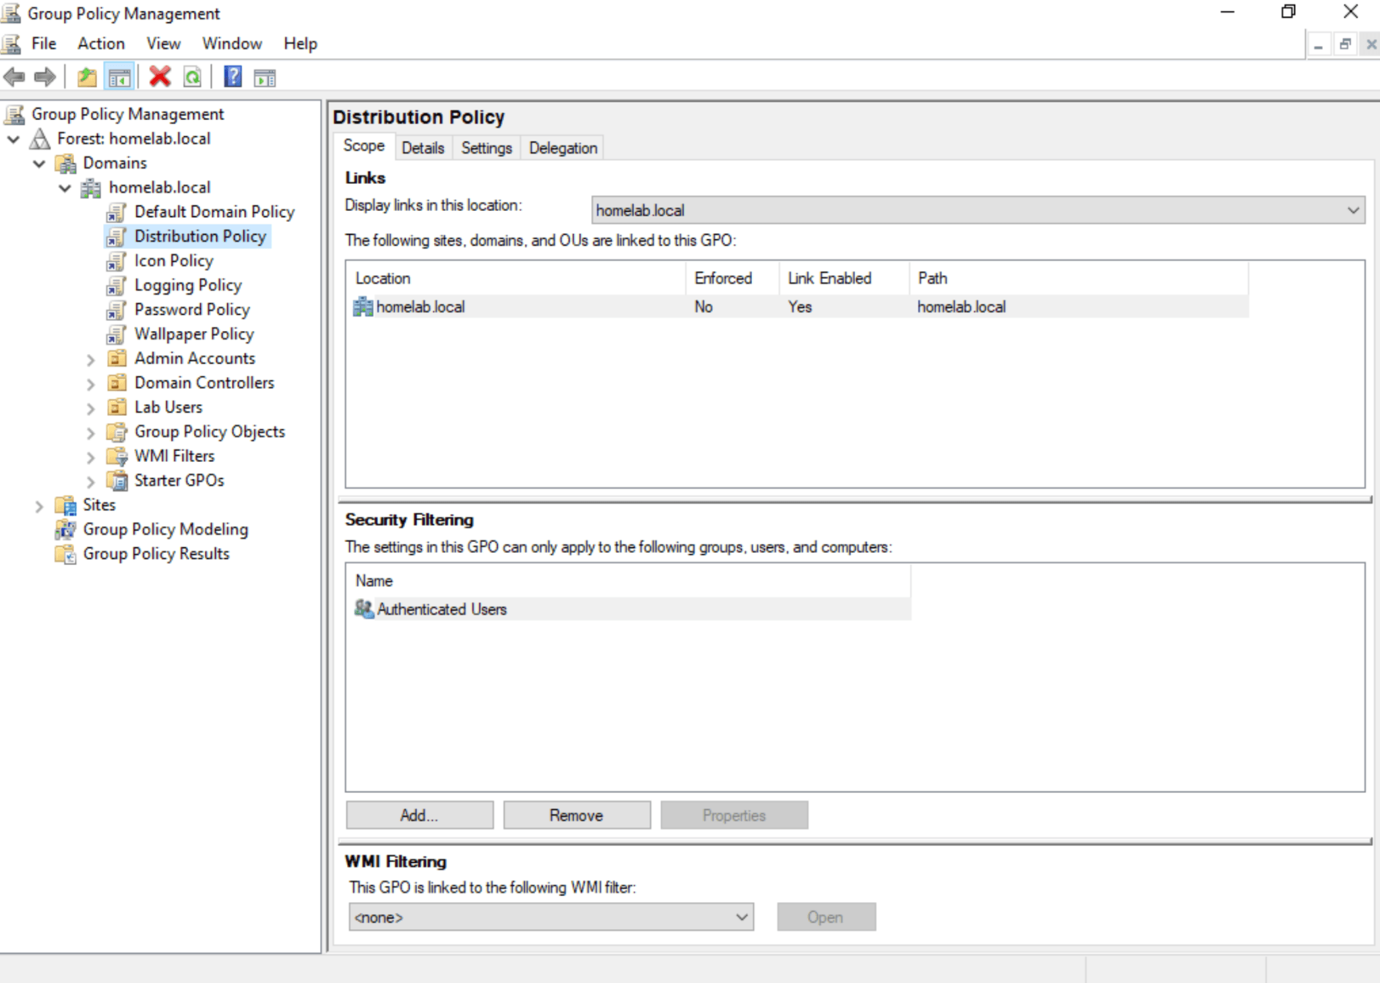Click the Add... button under Security Filtering
Image resolution: width=1380 pixels, height=983 pixels.
coord(419,815)
